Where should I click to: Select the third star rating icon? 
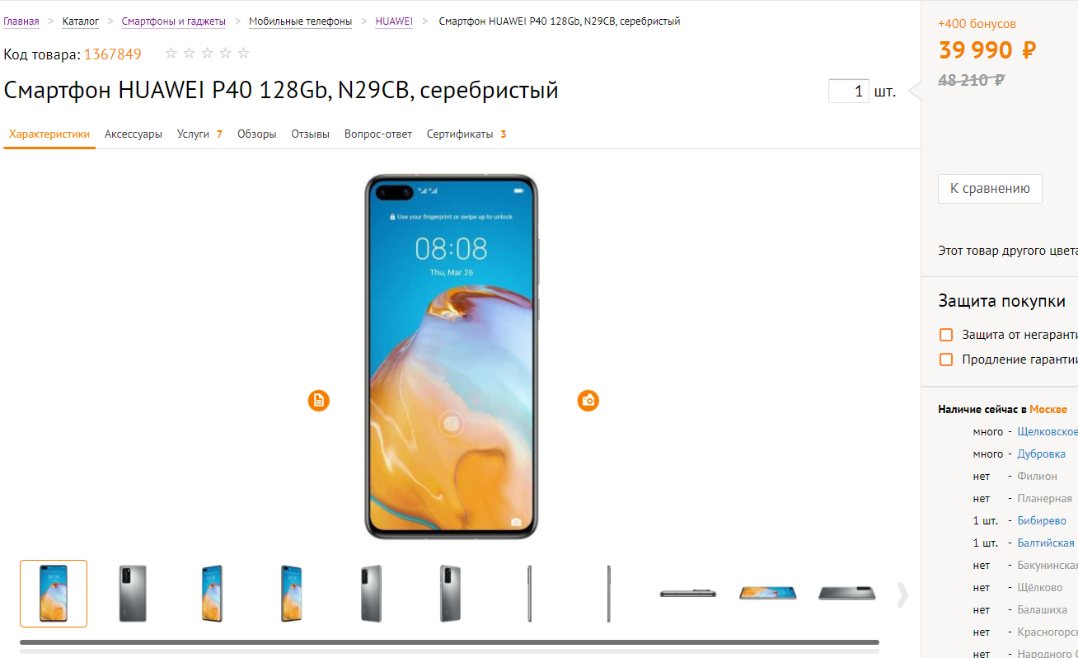(208, 54)
